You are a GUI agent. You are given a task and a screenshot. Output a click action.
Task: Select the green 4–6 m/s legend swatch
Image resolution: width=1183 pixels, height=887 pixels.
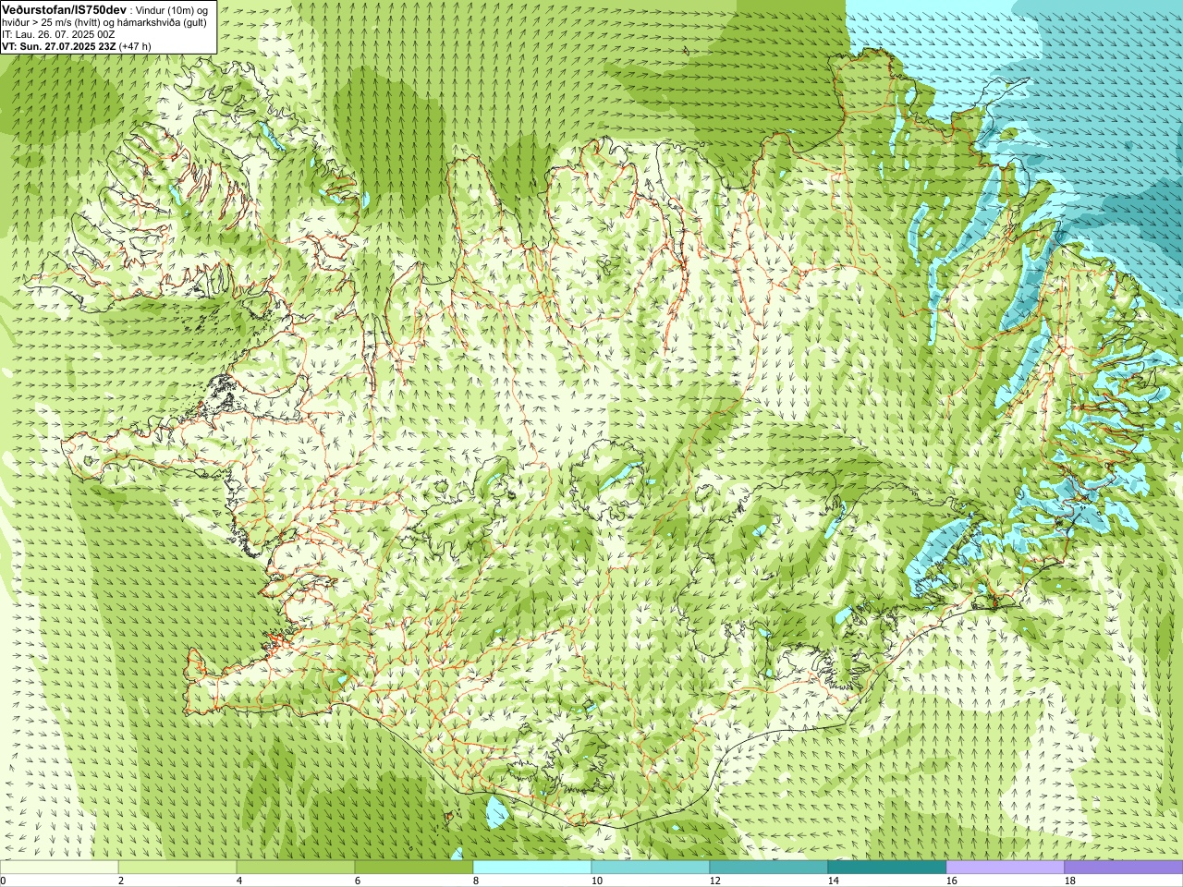click(296, 868)
